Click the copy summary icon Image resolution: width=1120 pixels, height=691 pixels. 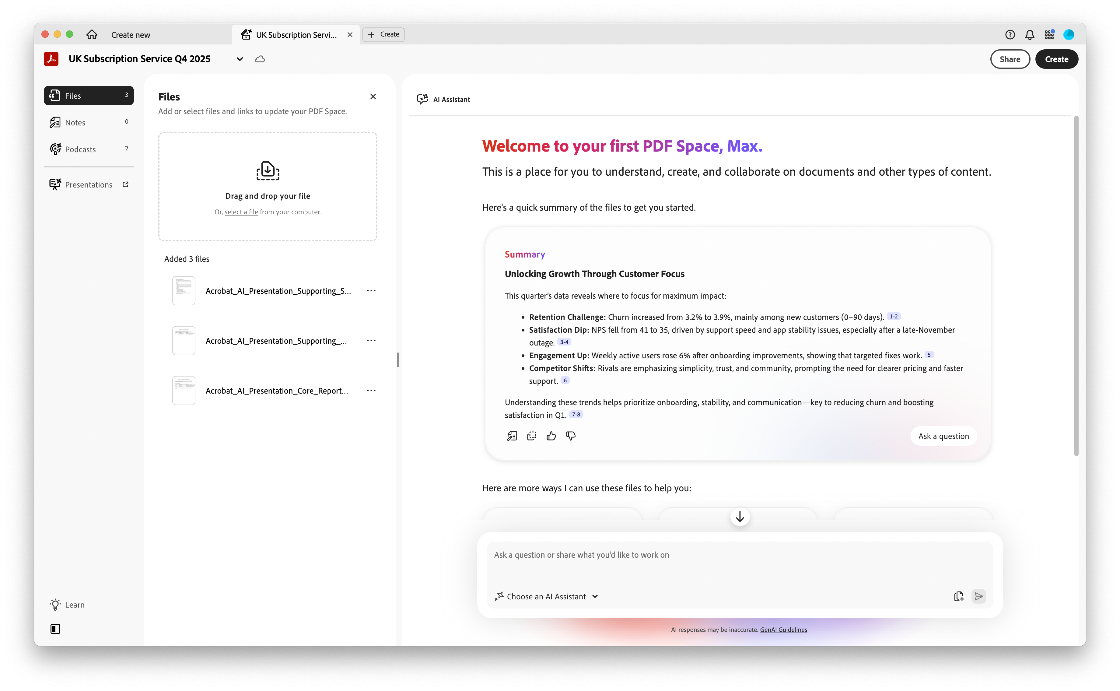coord(531,436)
